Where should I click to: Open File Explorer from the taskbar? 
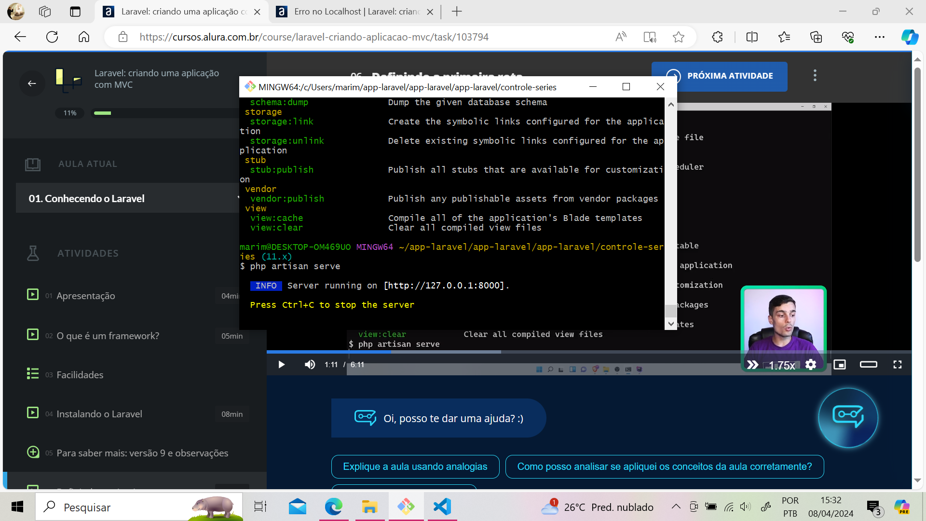(x=369, y=507)
